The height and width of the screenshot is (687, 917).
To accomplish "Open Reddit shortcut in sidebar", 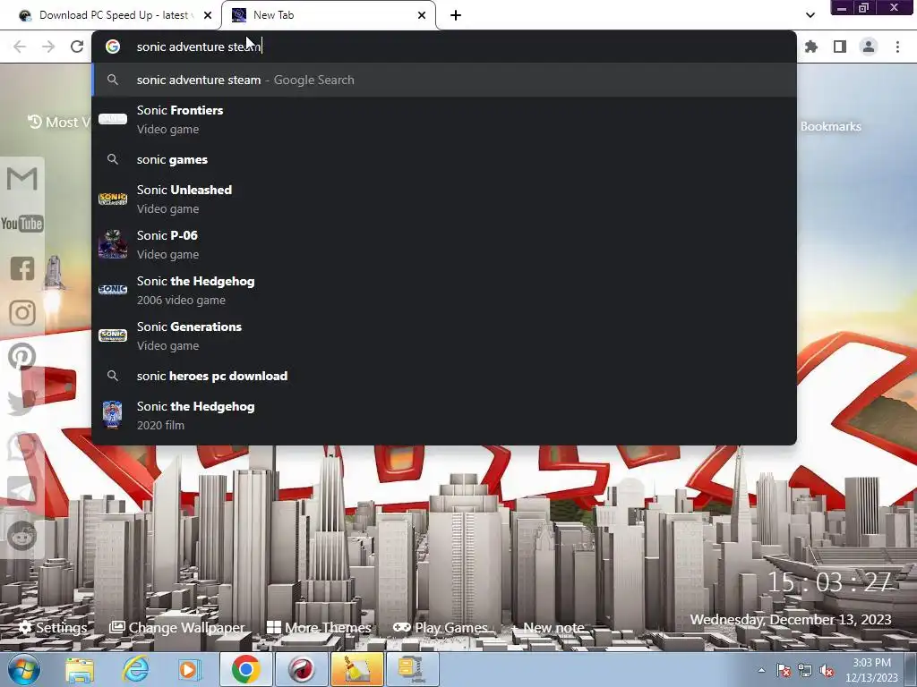I will point(22,535).
